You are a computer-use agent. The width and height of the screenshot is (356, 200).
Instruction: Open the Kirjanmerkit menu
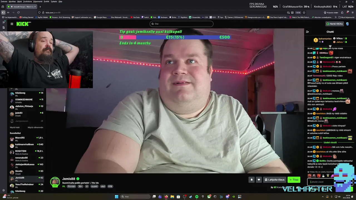[x=38, y=1]
